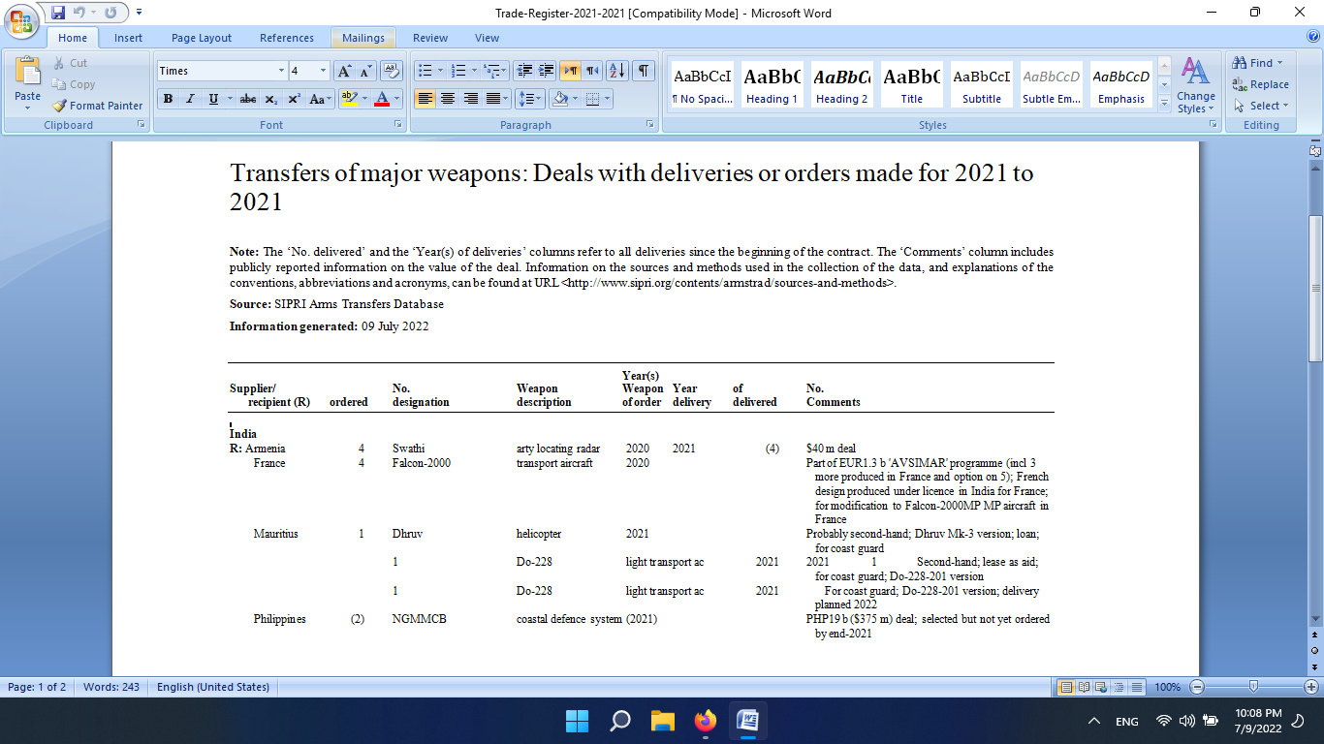Apply red font color
This screenshot has width=1324, height=744.
pos(382,99)
